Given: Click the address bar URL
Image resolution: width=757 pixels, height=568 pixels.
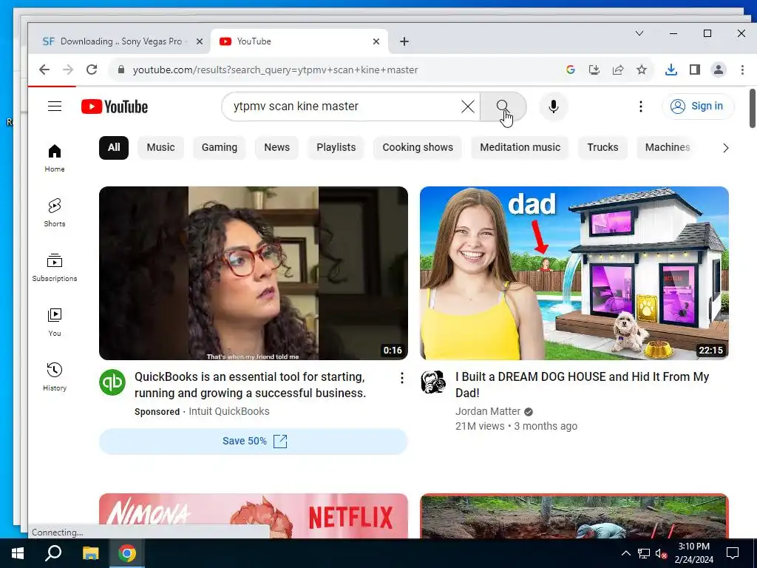Looking at the screenshot, I should (275, 70).
